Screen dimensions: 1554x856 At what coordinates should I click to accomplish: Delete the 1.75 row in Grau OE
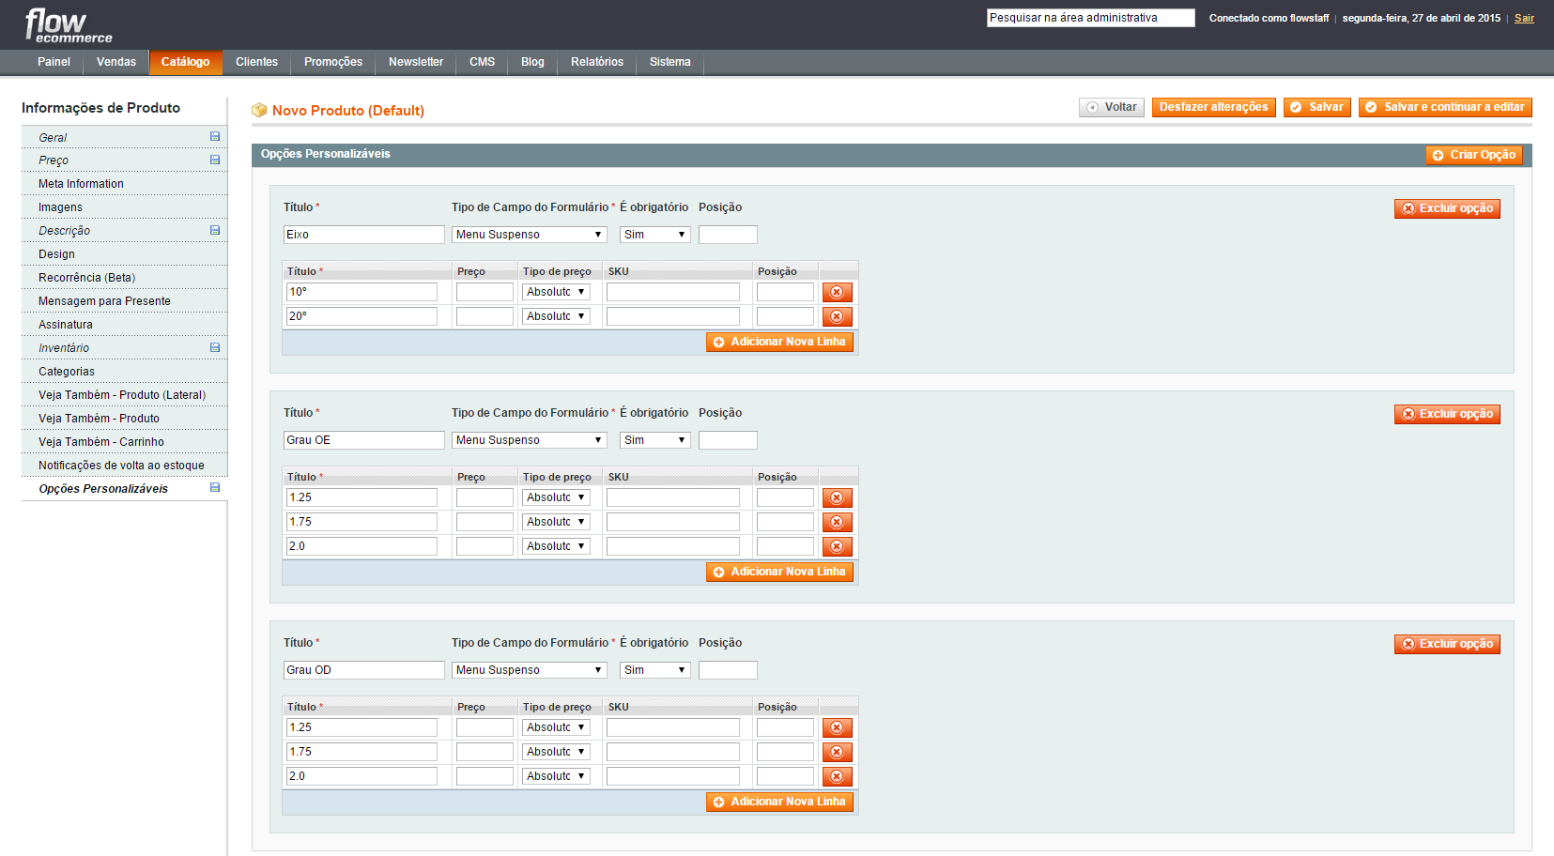(837, 522)
